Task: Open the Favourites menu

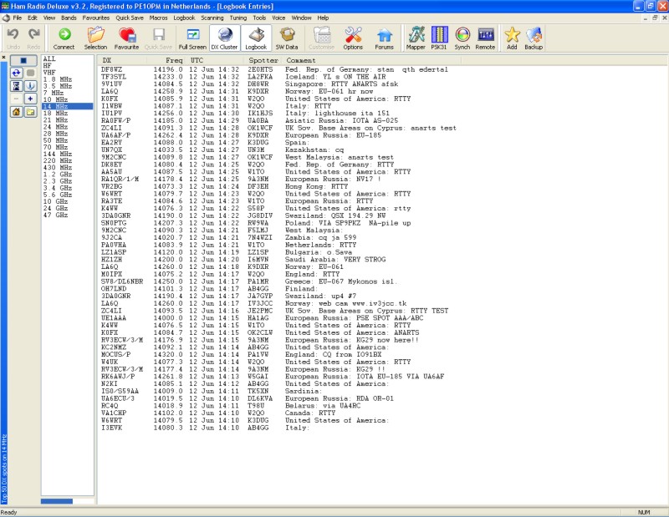Action: 96,18
